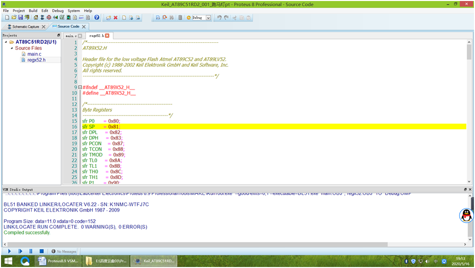Click the Cut scissors icon
Screen dimensions: 475x268
click(x=234, y=18)
